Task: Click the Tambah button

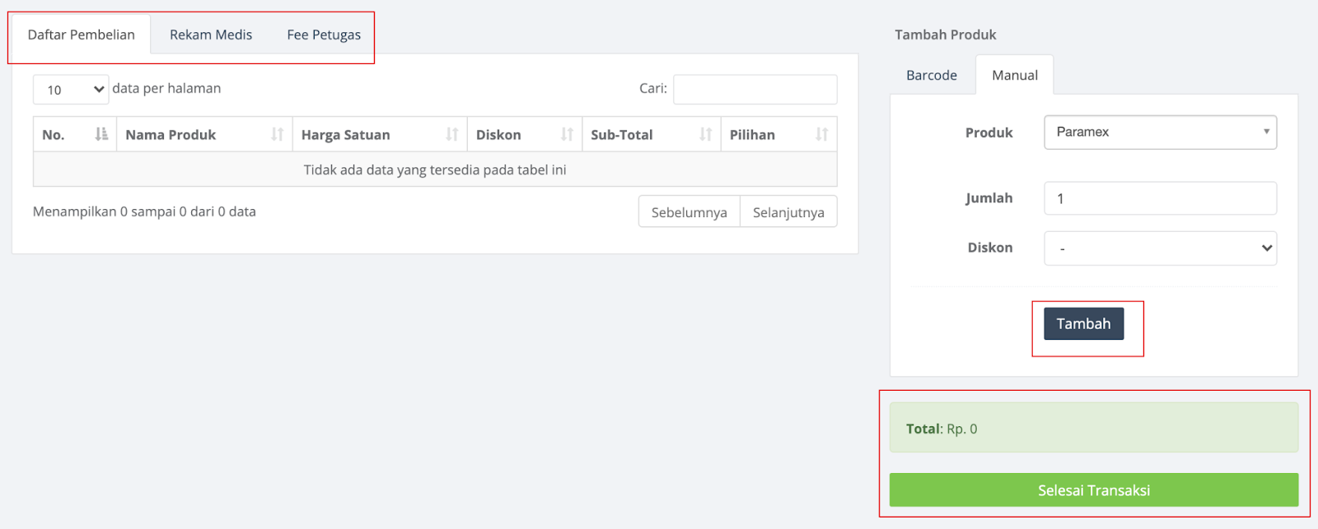Action: coord(1083,323)
